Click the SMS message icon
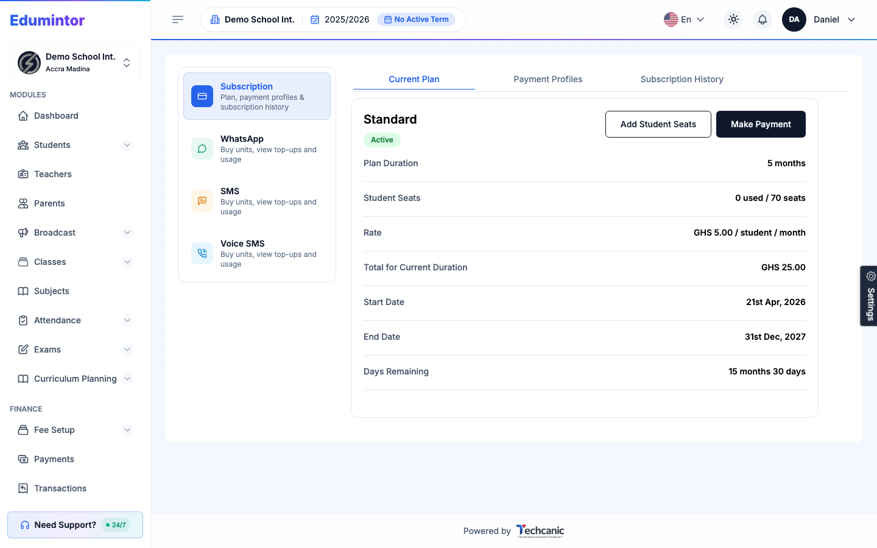The image size is (877, 548). (x=202, y=201)
